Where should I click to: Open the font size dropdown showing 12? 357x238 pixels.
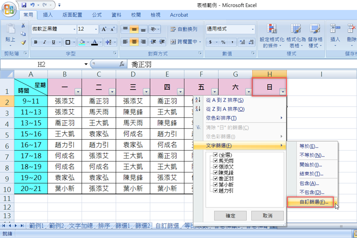(95, 29)
